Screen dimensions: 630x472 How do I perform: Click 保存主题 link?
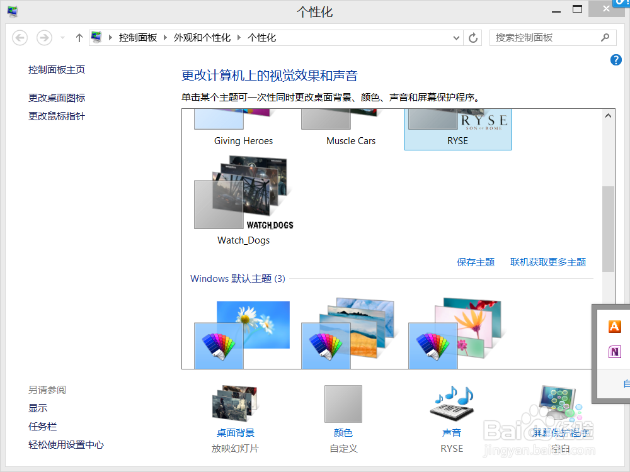pyautogui.click(x=476, y=262)
